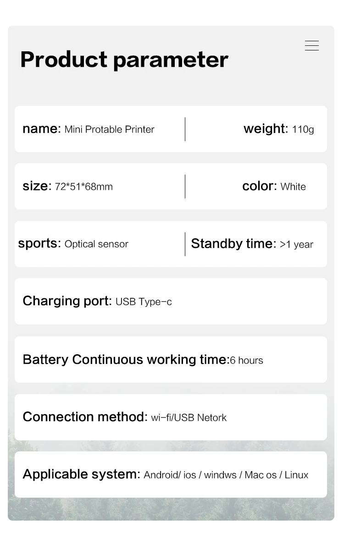
Task: Click the sports label
Action: click(39, 243)
